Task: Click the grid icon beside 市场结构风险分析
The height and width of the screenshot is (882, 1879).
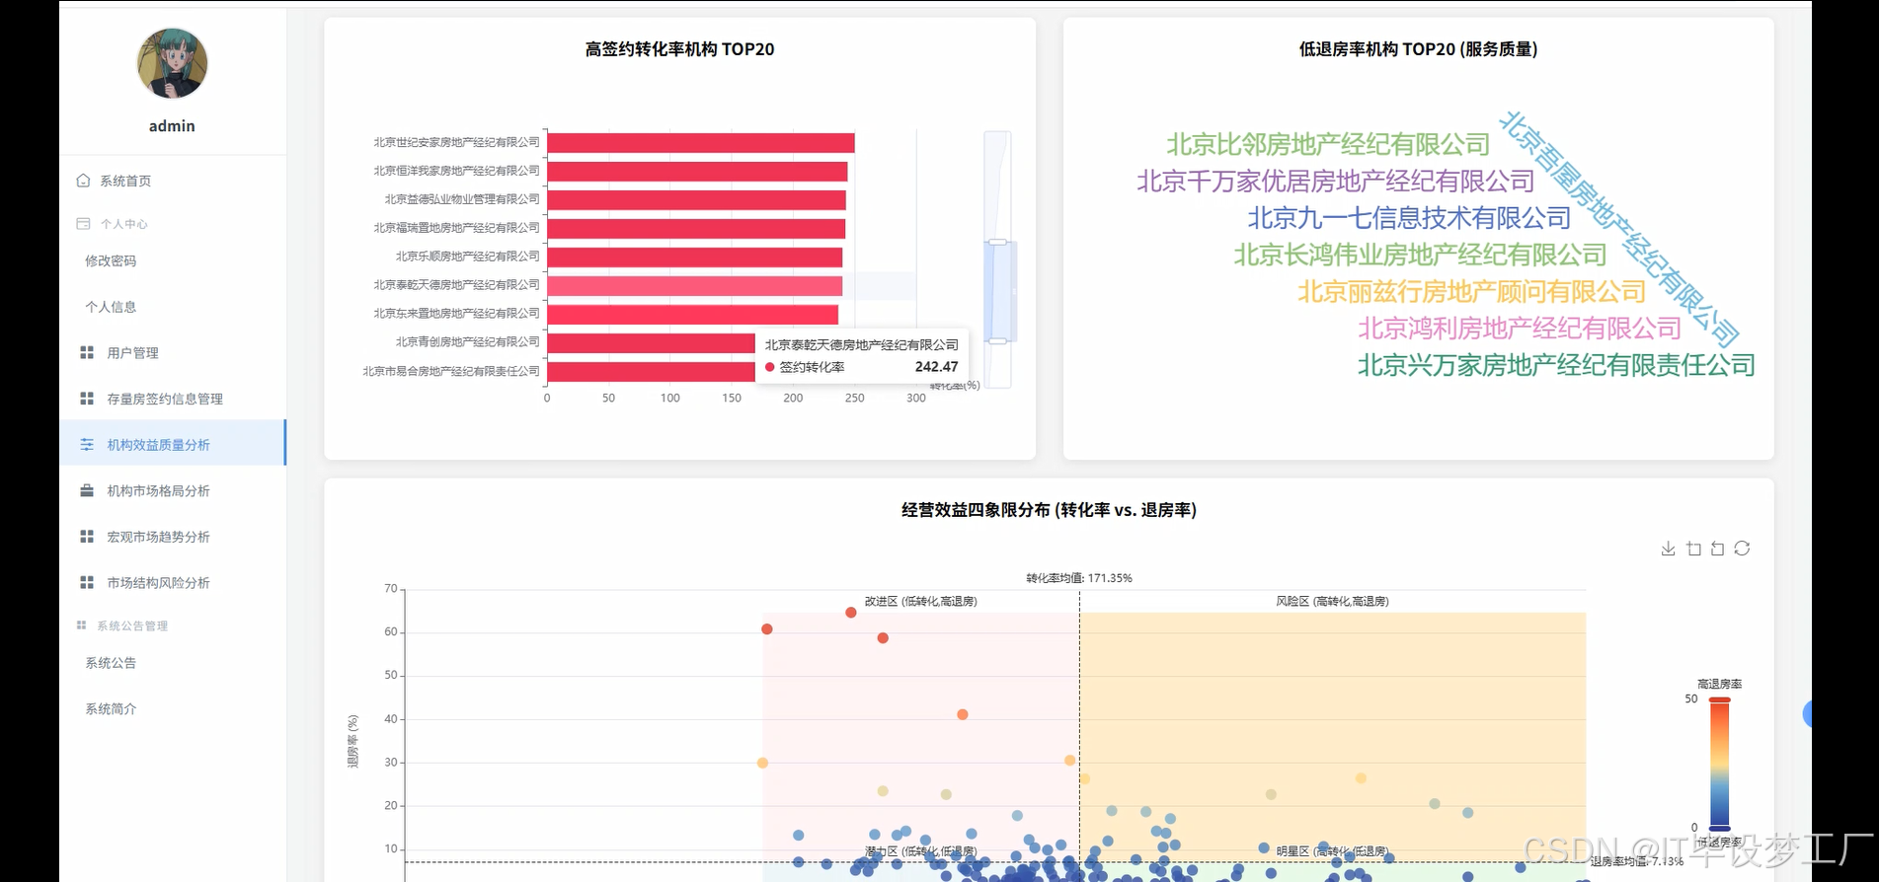Action: click(87, 583)
